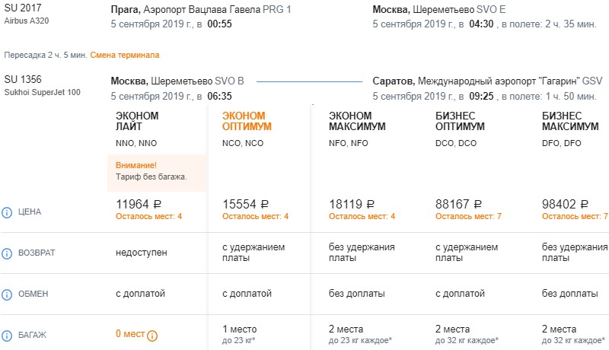Screen dimensions: 609x350
Task: Click the info icon next to ЦЕНА
Action: pyautogui.click(x=7, y=212)
